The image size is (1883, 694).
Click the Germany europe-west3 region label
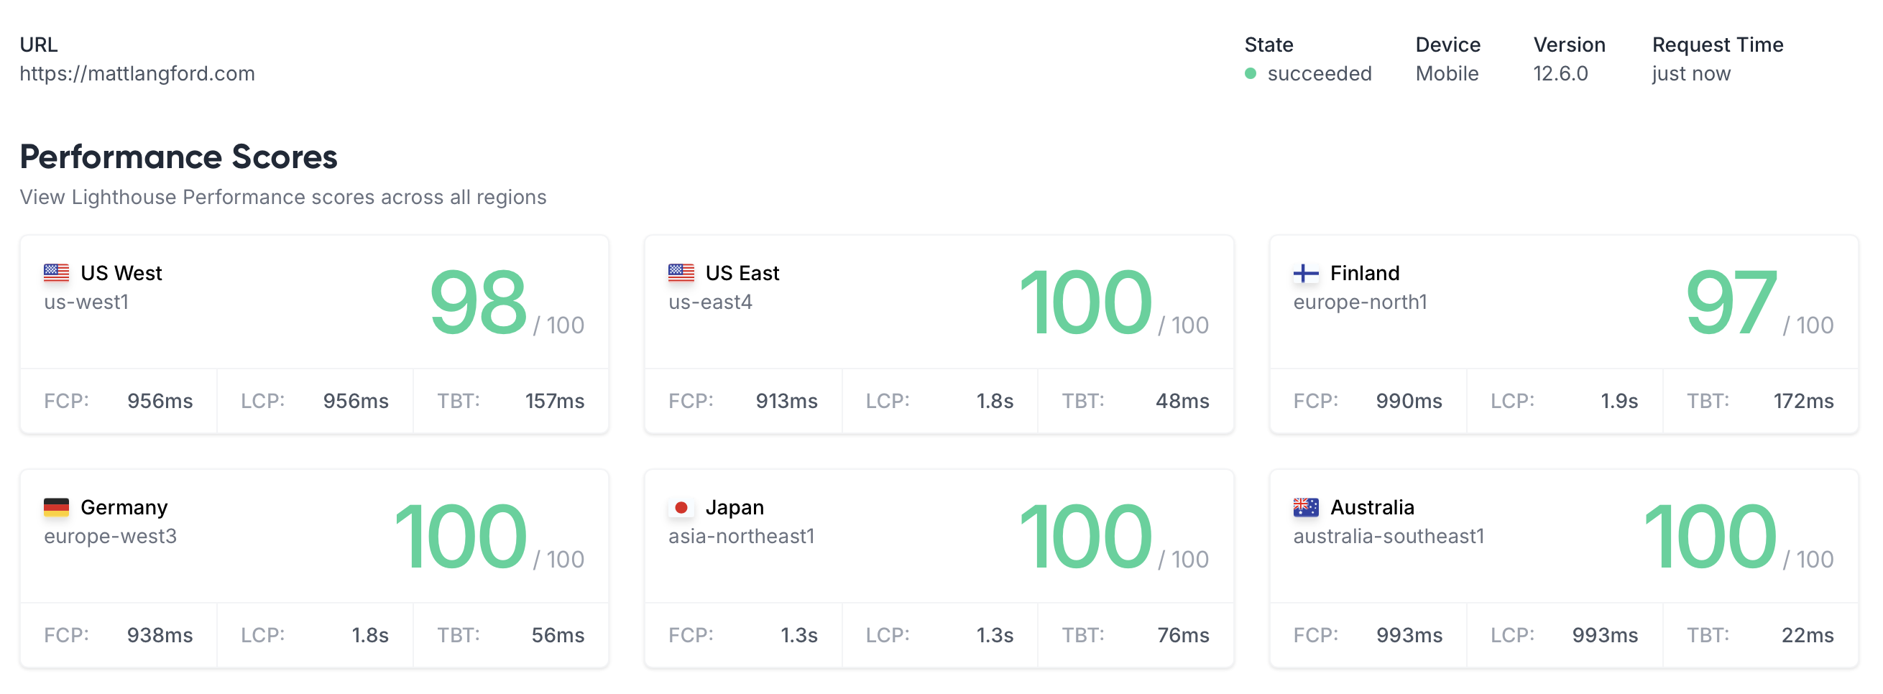(111, 537)
